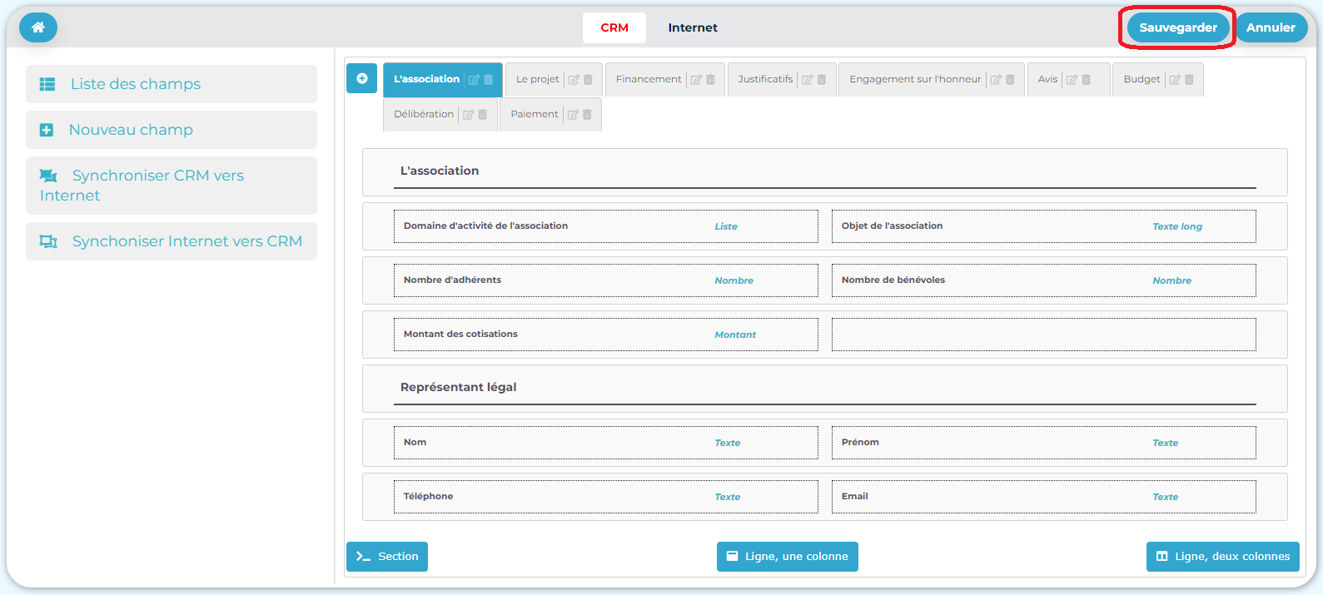Click edit icon on Le projet tab

point(573,80)
